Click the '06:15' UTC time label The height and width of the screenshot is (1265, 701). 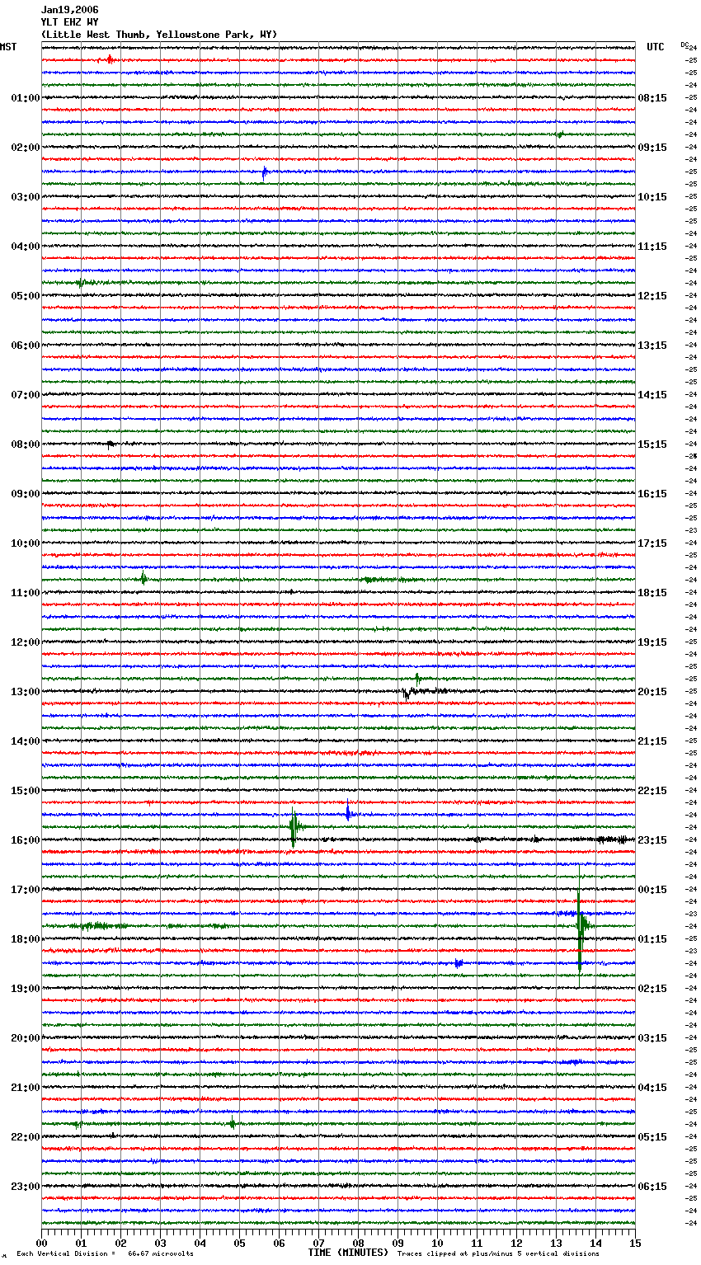[x=652, y=1187]
